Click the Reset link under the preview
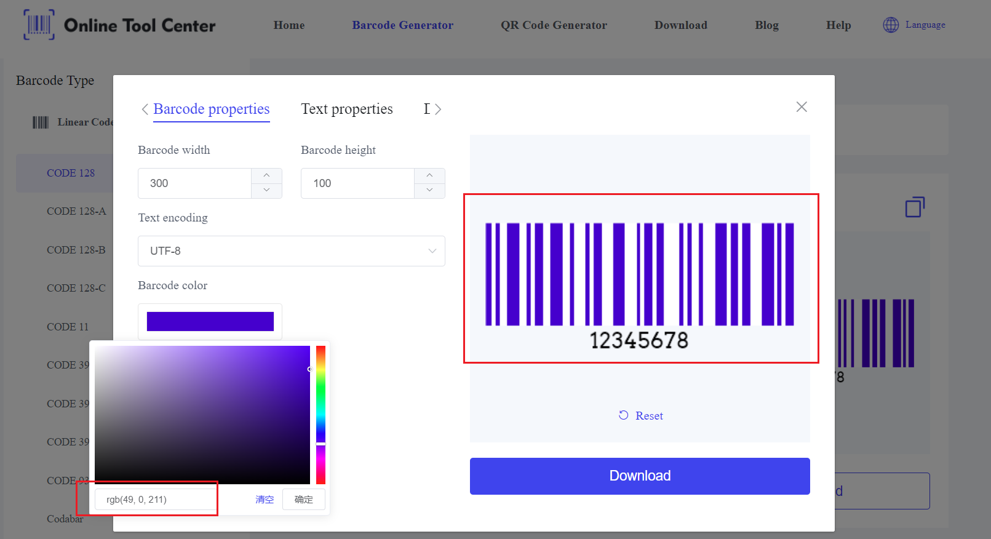The width and height of the screenshot is (991, 539). (640, 415)
